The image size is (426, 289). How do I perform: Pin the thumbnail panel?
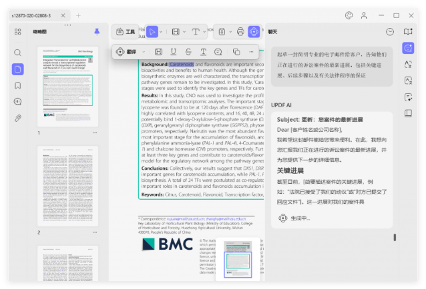[97, 32]
